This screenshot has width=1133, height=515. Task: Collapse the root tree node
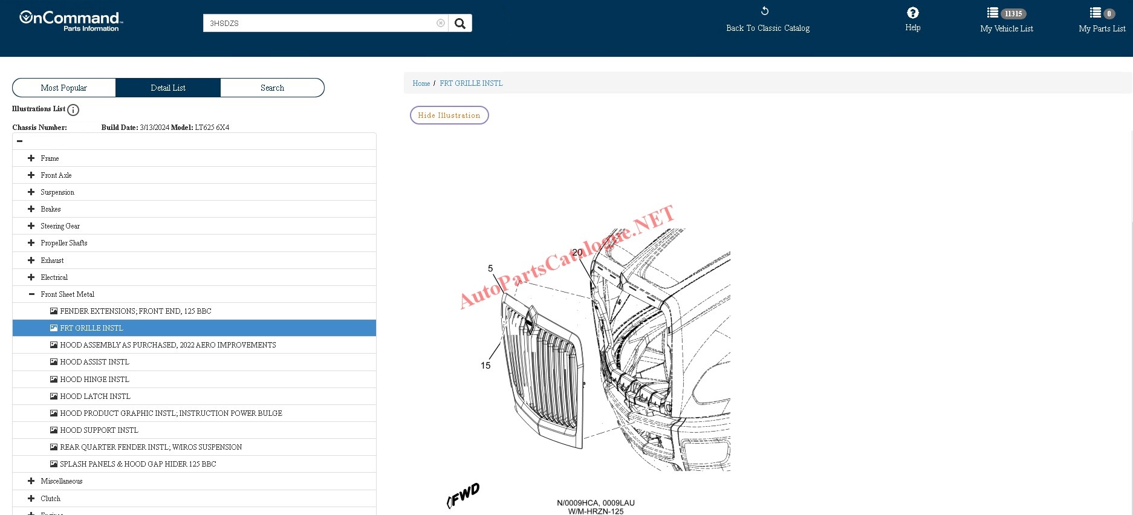(20, 141)
